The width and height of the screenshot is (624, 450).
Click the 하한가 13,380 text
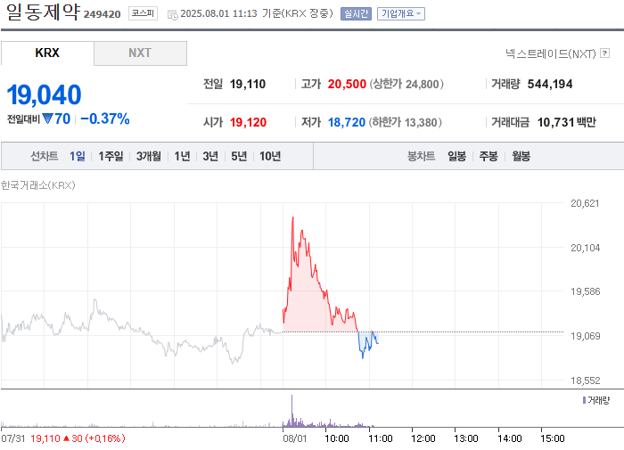(x=405, y=122)
